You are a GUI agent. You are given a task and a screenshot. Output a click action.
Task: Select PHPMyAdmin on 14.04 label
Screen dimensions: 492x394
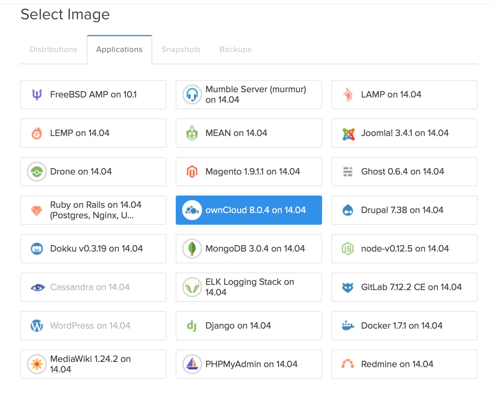coord(252,364)
